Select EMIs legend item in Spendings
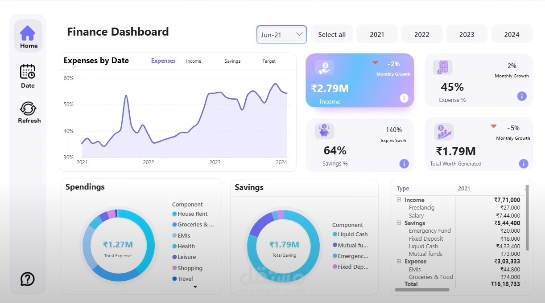 pos(182,235)
